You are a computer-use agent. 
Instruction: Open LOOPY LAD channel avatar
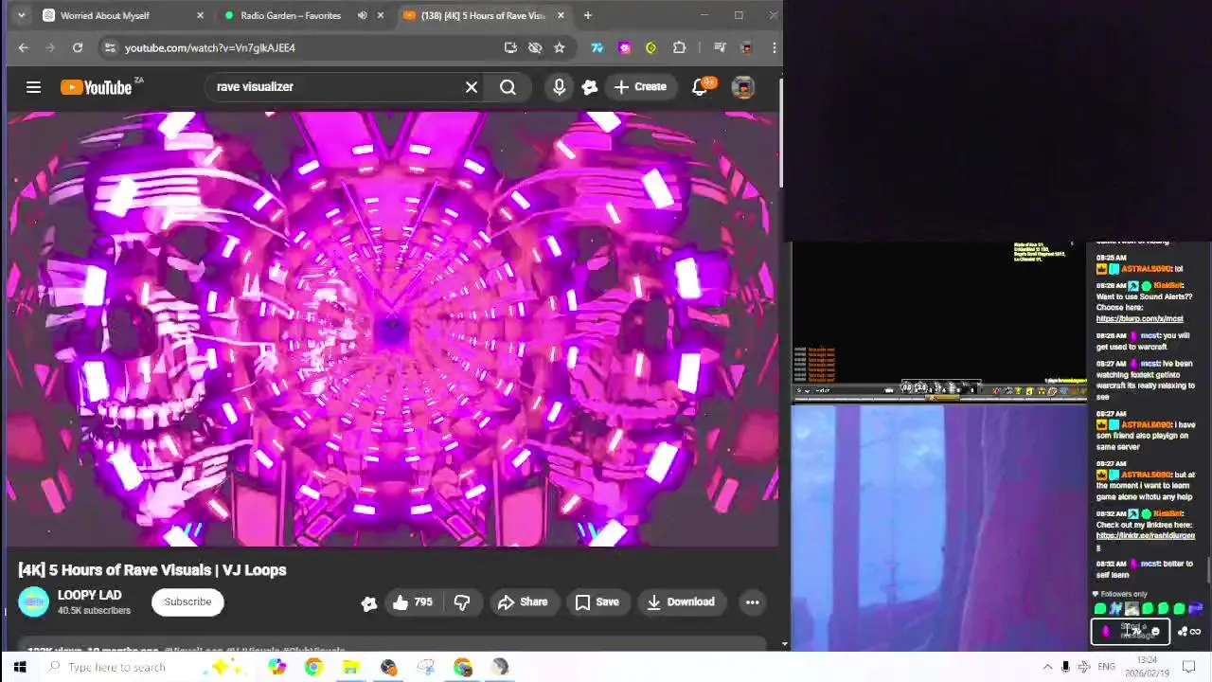[x=33, y=602]
